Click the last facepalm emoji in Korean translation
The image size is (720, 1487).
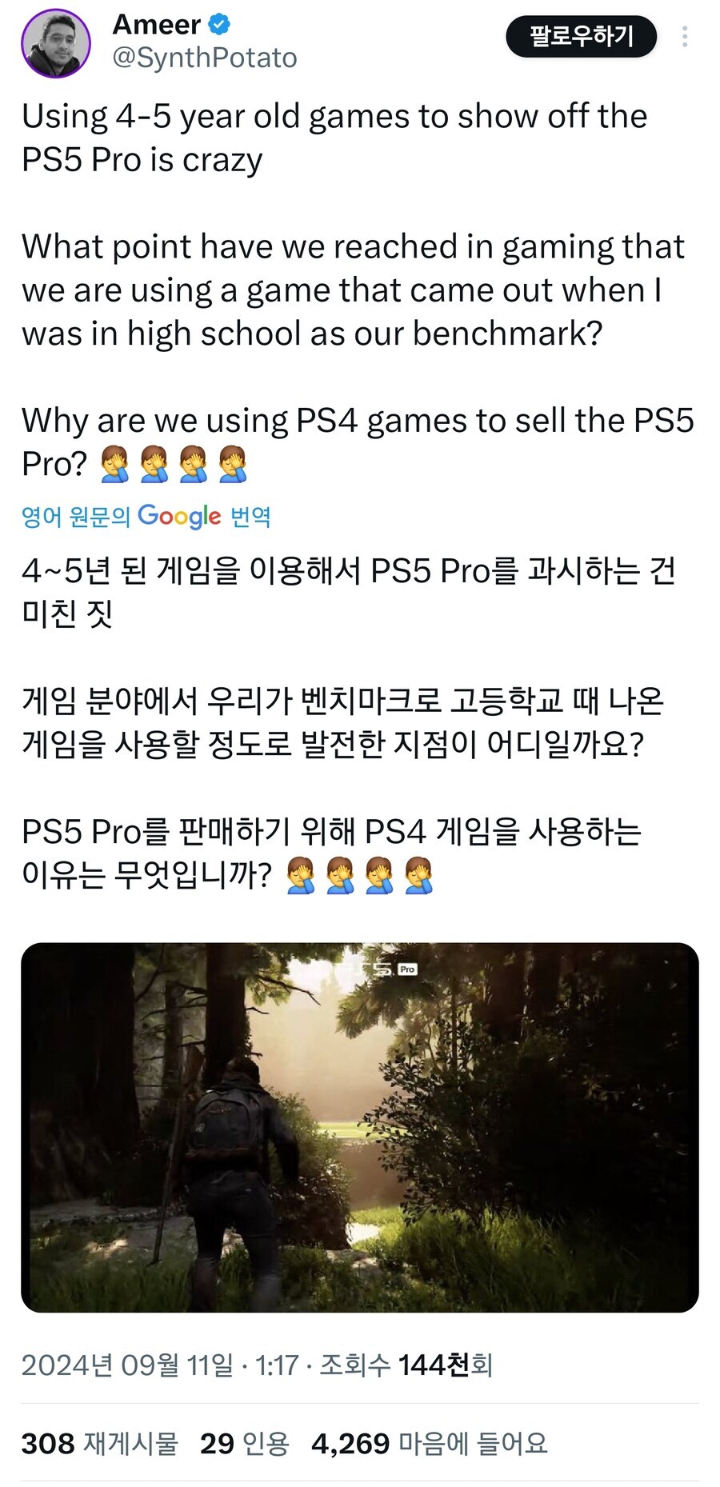(x=418, y=875)
